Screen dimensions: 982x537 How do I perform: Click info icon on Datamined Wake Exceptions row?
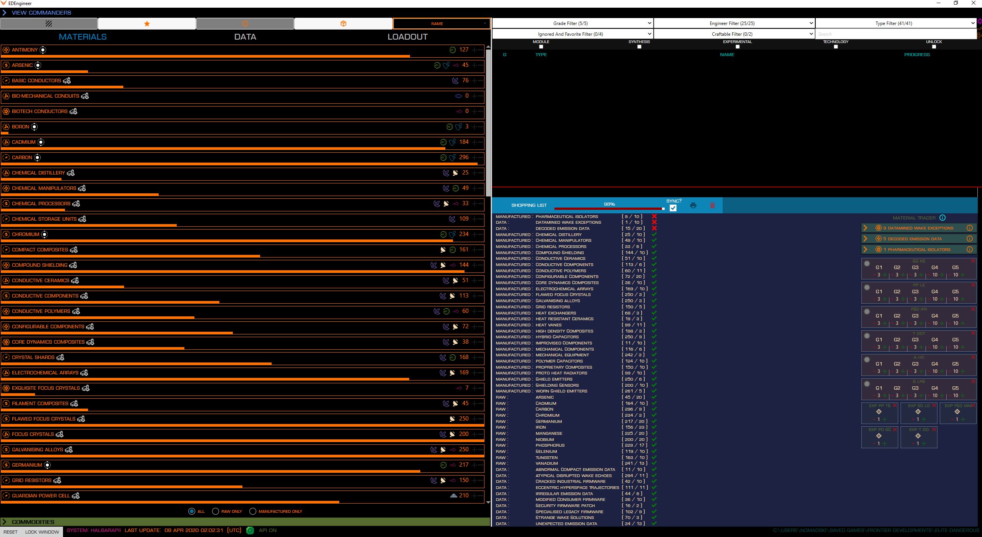970,228
